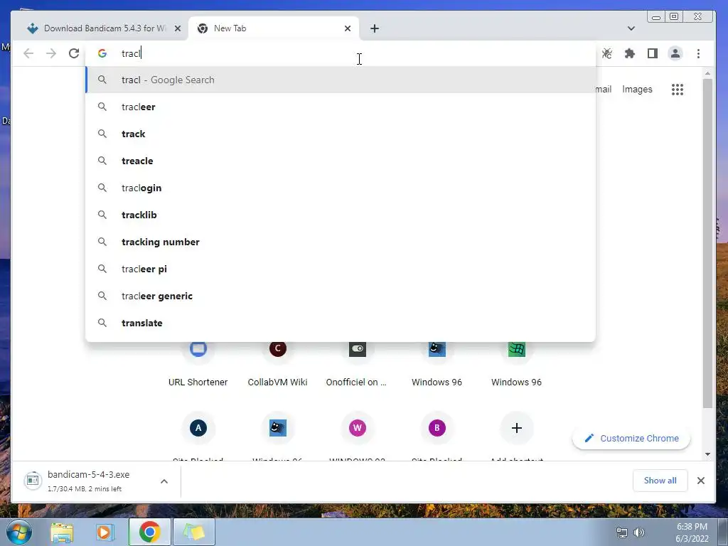The height and width of the screenshot is (546, 728).
Task: Expand the bandicam download options chevron
Action: coord(164,481)
